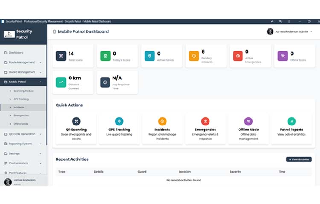Click the Pending Incidents stat icon

point(194,56)
